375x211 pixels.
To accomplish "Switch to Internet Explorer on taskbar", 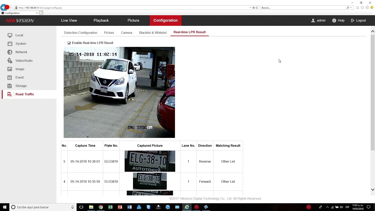I will [187, 207].
